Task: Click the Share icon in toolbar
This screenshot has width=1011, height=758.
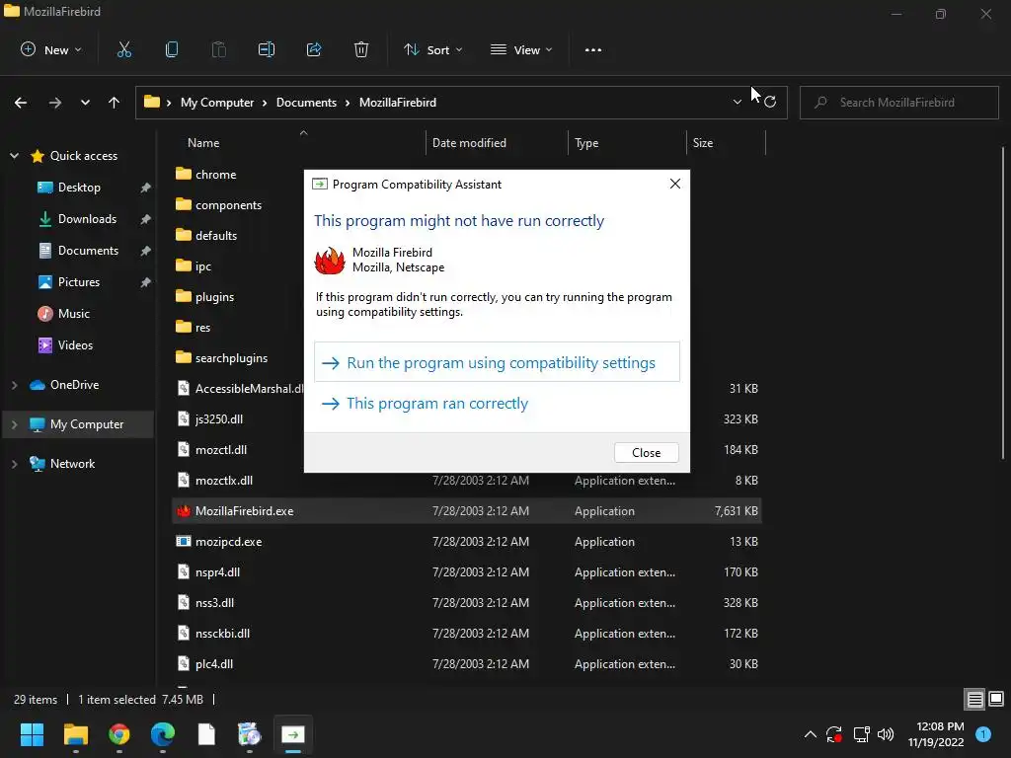Action: tap(314, 49)
